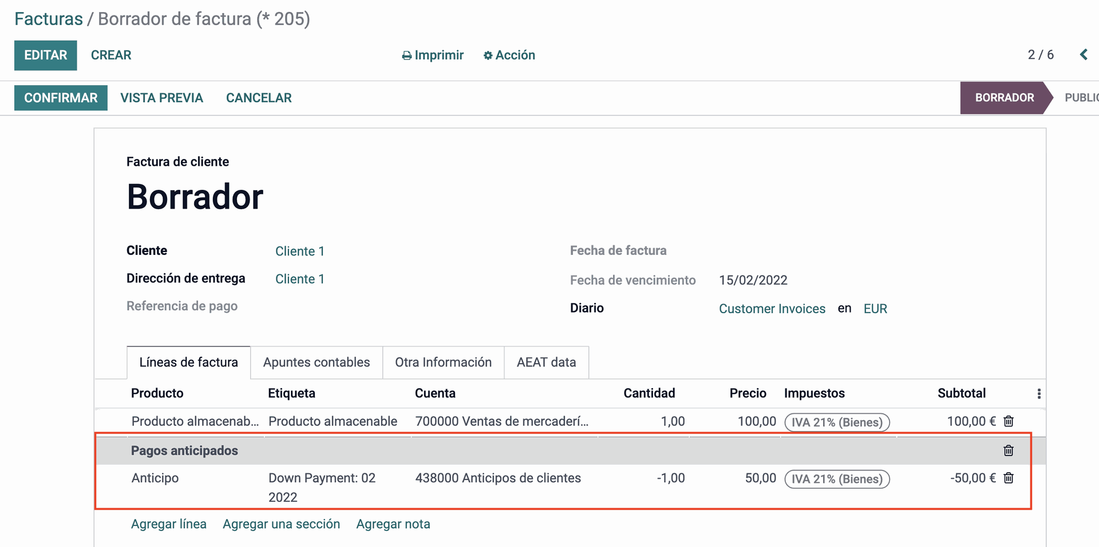
Task: Select the BORRADOR status stage
Action: [x=1004, y=98]
